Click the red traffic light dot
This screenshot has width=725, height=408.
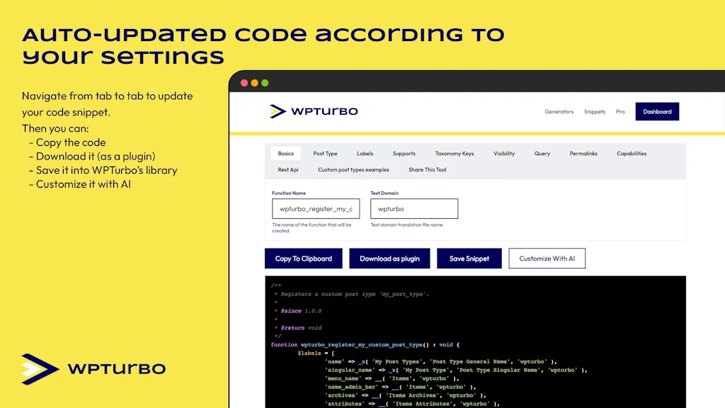tap(244, 82)
